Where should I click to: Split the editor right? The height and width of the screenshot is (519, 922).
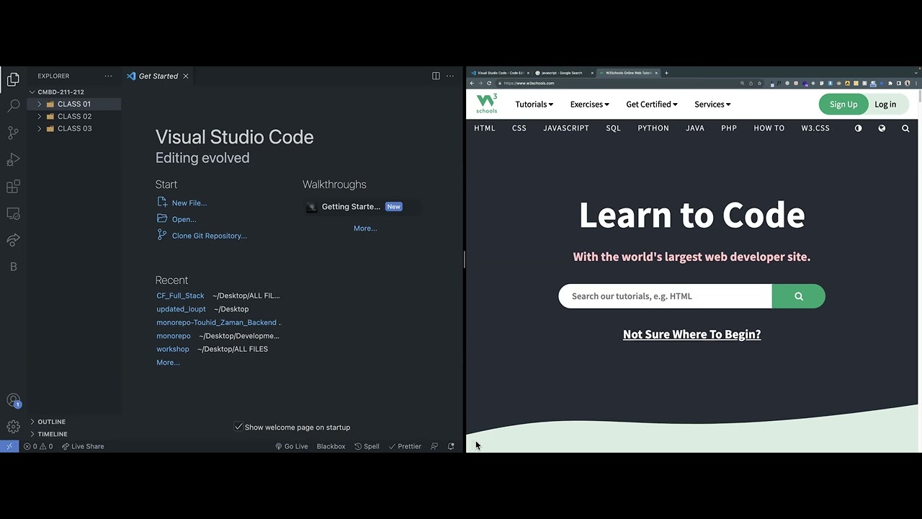436,76
